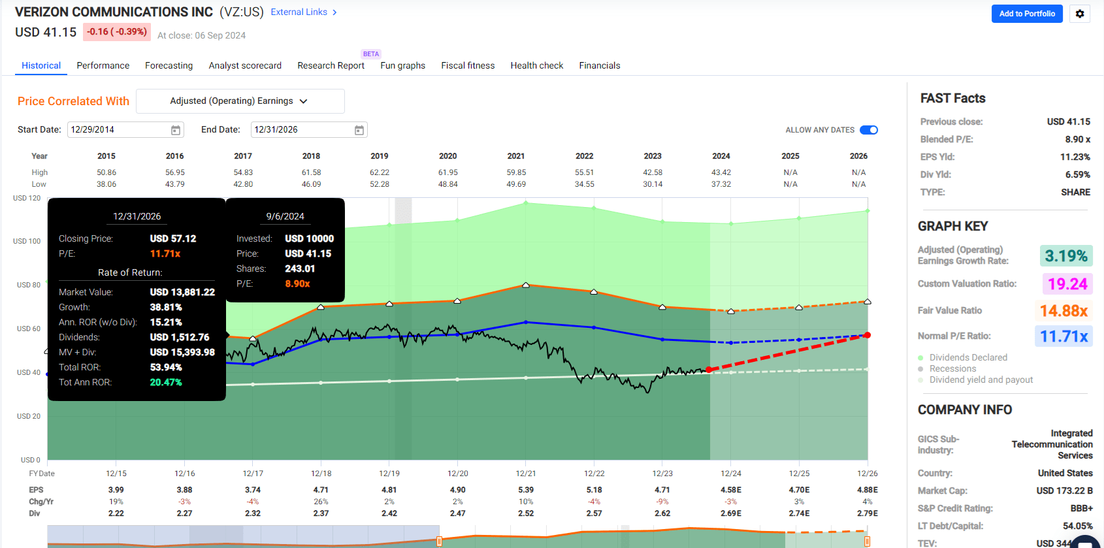This screenshot has width=1104, height=548.
Task: Toggle the Allow Any Dates switch
Action: 868,130
